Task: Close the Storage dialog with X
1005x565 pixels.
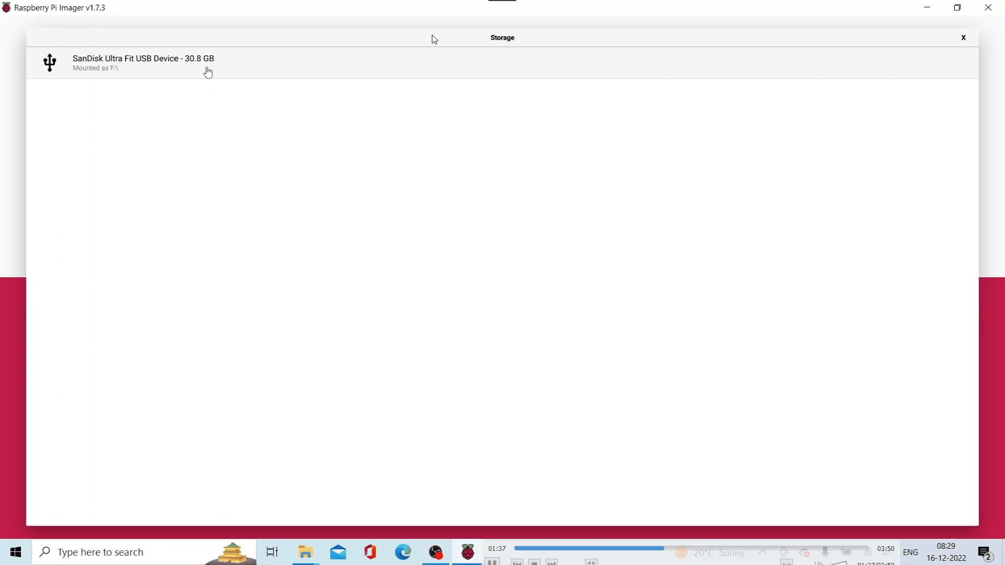Action: [x=963, y=38]
